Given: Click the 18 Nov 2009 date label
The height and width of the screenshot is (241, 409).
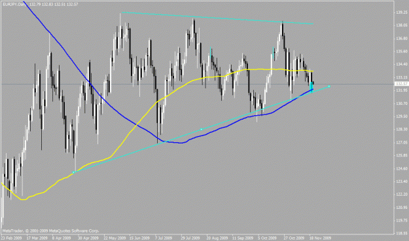Looking at the screenshot, I should point(320,238).
